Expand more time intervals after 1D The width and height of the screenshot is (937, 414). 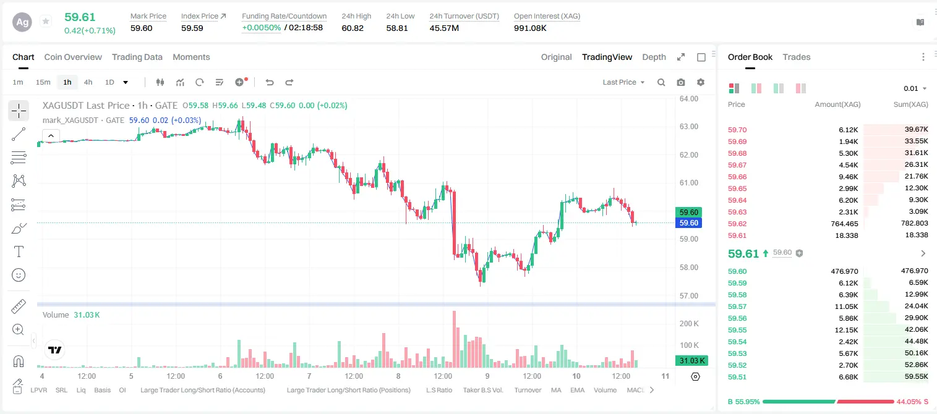[126, 82]
